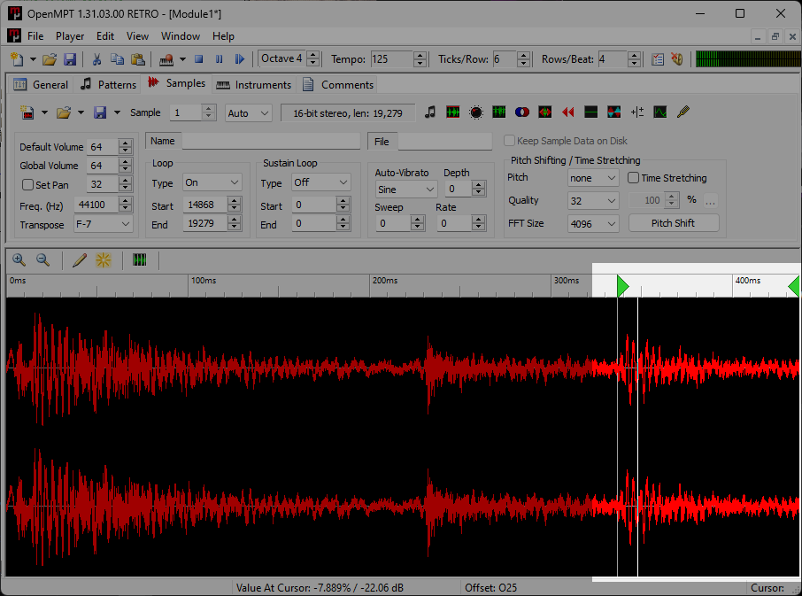Viewport: 802px width, 596px height.
Task: Open the Player menu
Action: [70, 36]
